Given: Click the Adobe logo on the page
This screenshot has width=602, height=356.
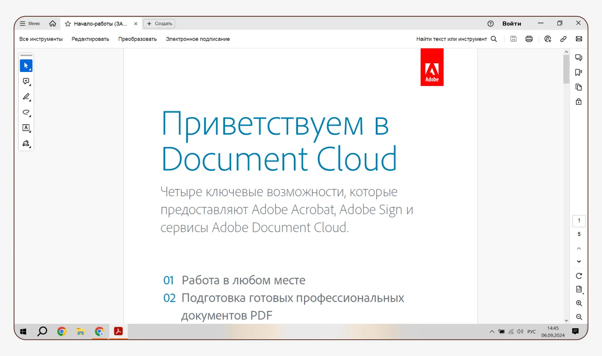Looking at the screenshot, I should tap(432, 67).
